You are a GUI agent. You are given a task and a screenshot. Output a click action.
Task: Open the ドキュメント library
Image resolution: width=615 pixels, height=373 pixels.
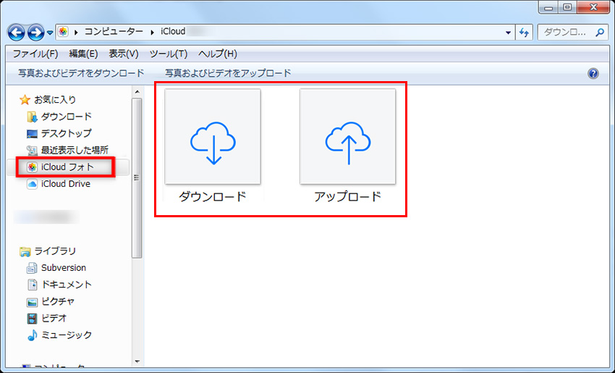pyautogui.click(x=67, y=285)
